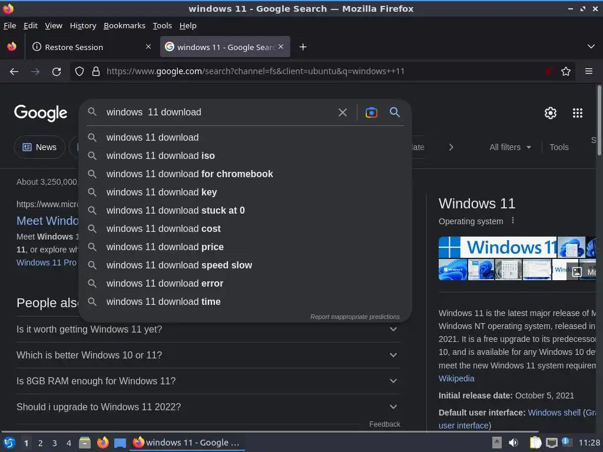The image size is (603, 452).
Task: Choose suggestion 'windows 11 download stuck at 0'
Action: point(246,210)
